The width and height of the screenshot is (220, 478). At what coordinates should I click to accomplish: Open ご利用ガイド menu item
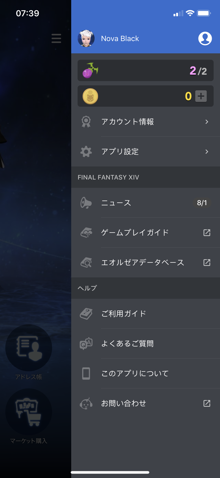(146, 314)
